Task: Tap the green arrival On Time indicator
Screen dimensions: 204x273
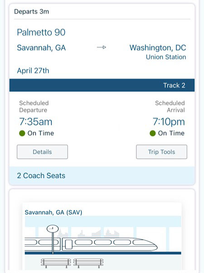Action: click(153, 133)
